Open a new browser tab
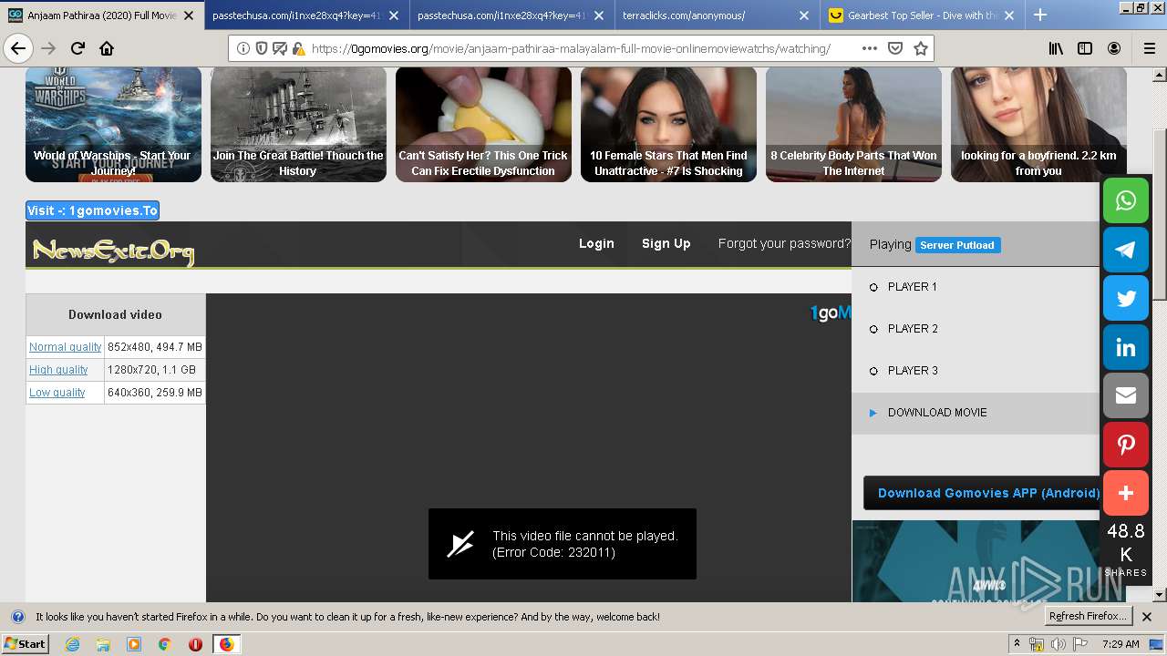 coord(1040,15)
